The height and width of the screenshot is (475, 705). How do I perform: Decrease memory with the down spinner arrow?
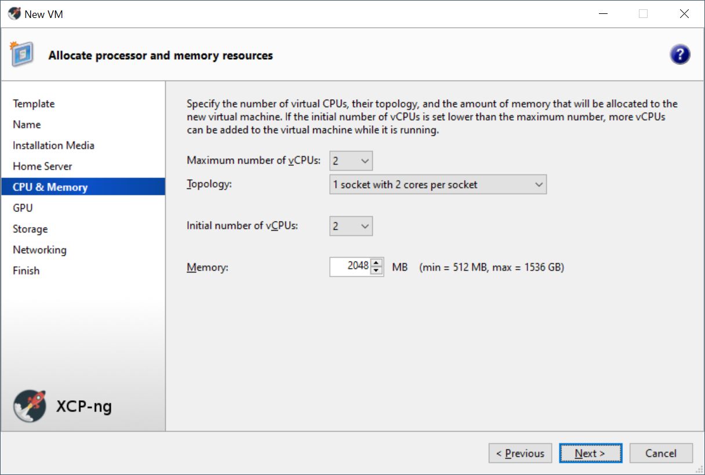tap(377, 271)
